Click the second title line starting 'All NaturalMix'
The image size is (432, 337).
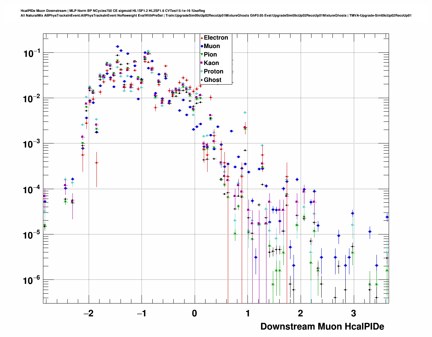click(x=216, y=16)
